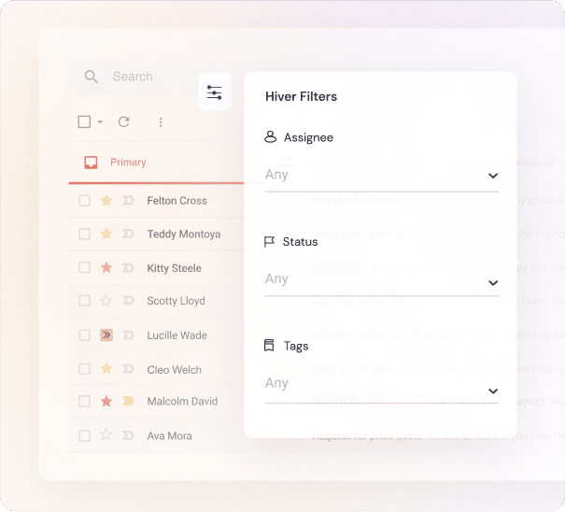Click the Status flag icon
The height and width of the screenshot is (512, 565).
coord(269,242)
